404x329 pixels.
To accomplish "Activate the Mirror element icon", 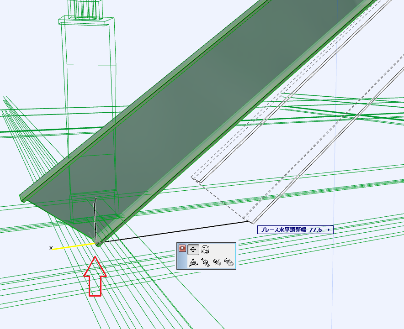I will [x=217, y=262].
